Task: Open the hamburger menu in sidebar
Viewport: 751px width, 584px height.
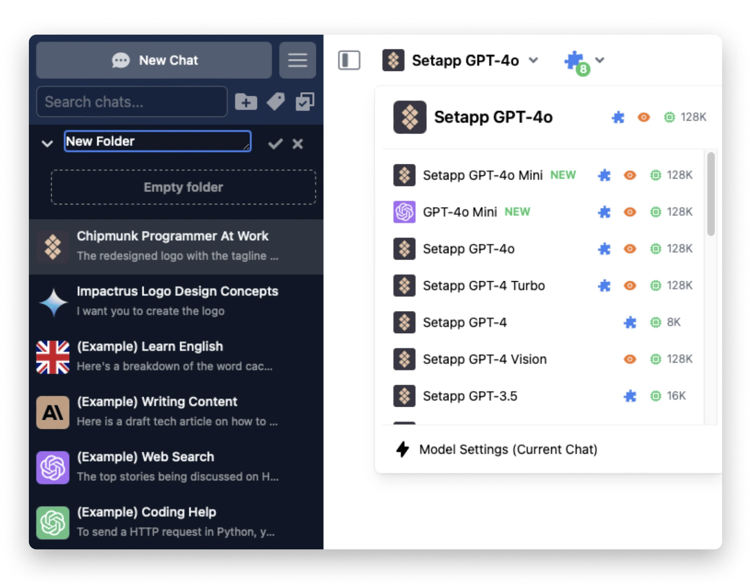Action: [298, 60]
